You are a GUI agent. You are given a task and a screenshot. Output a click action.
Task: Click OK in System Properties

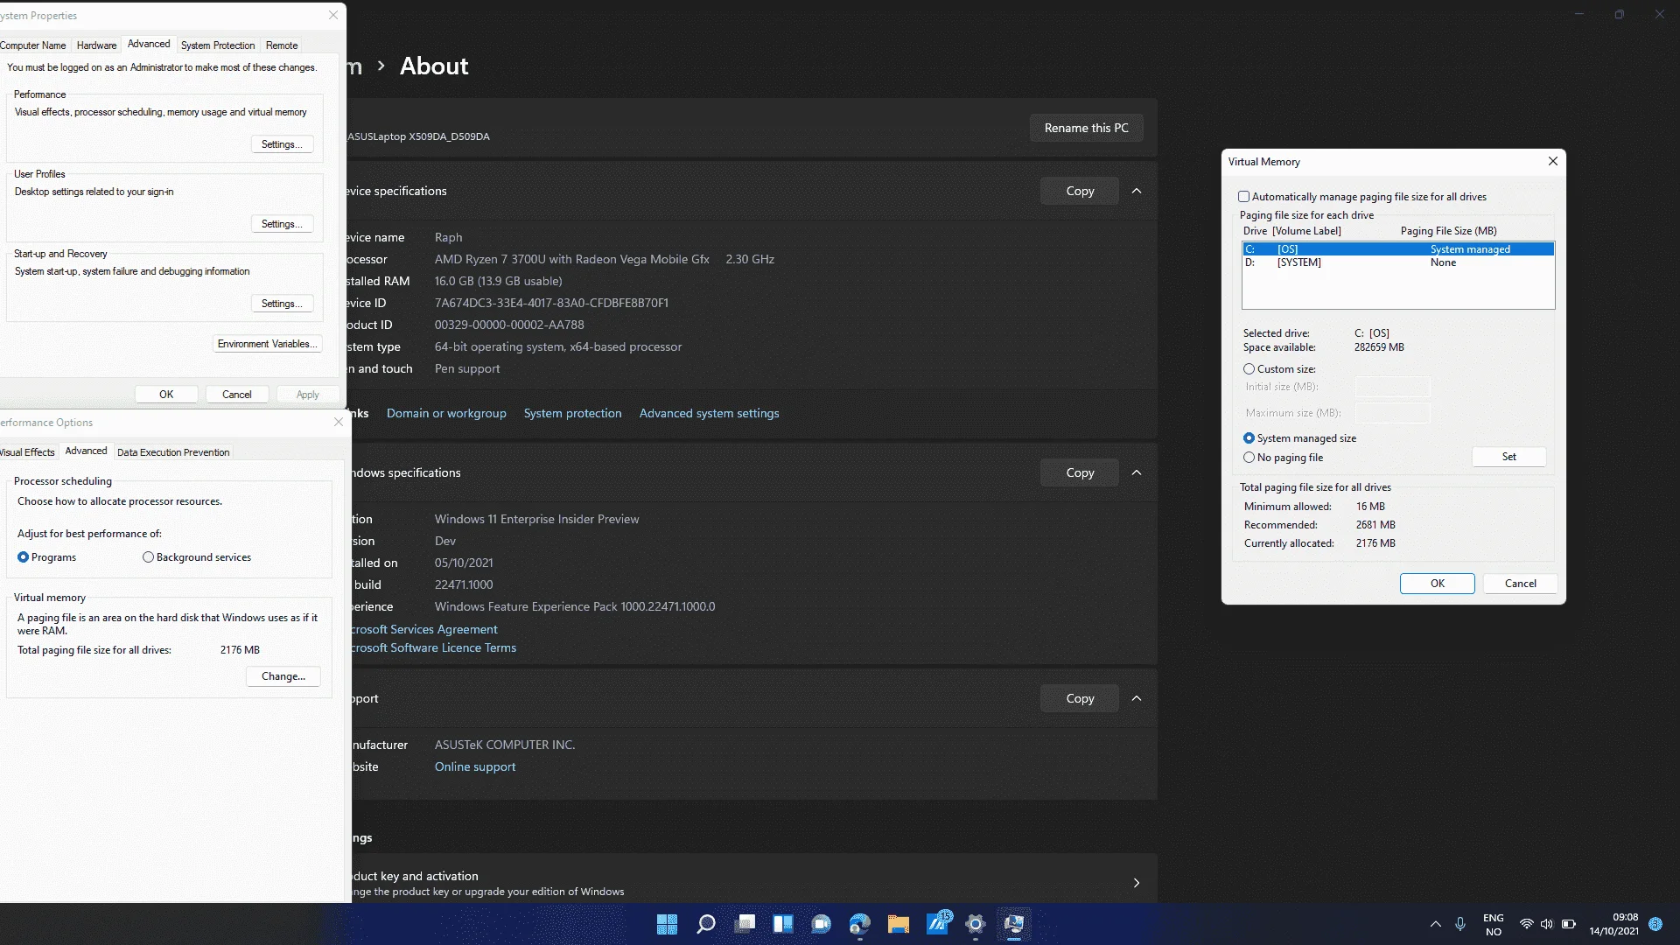tap(166, 395)
